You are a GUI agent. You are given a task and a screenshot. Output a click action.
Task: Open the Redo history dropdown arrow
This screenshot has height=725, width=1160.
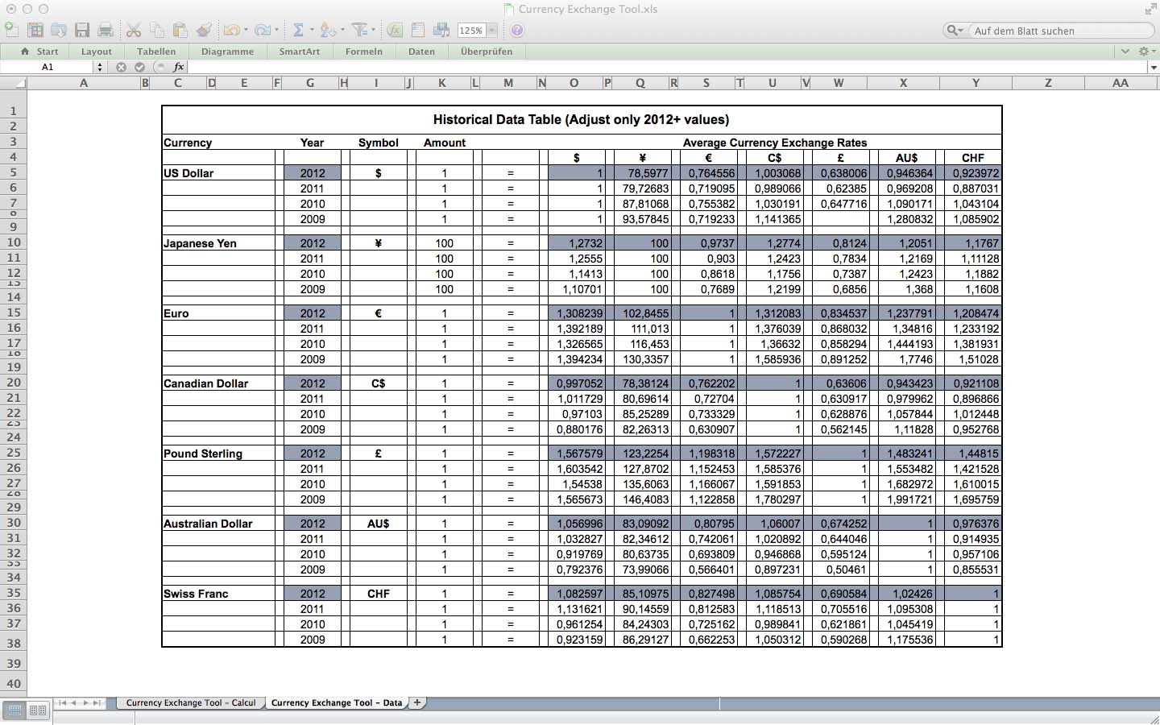276,30
